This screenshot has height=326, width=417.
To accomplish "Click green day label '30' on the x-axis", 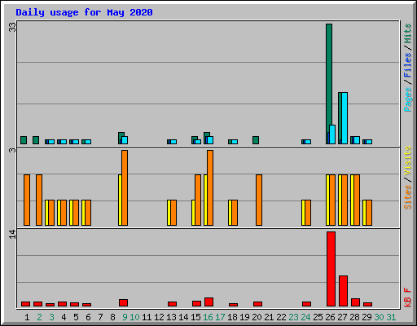I will click(x=379, y=317).
